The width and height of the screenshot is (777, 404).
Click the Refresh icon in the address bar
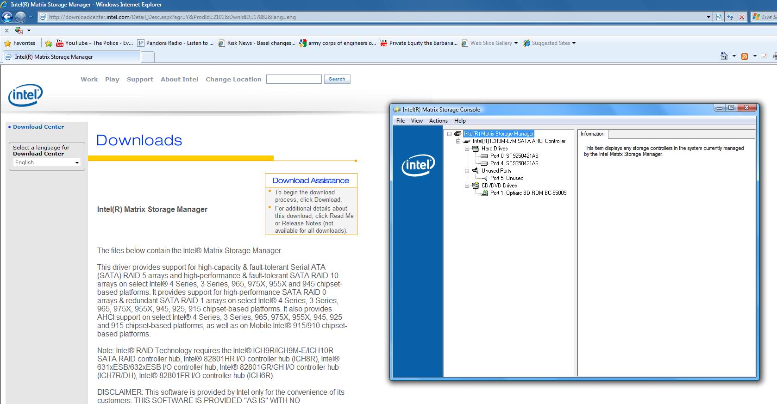tap(730, 17)
